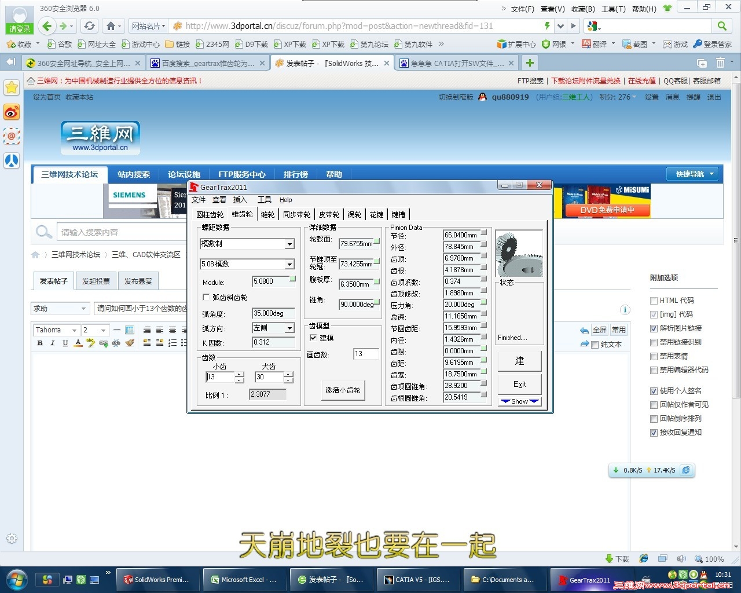This screenshot has width=741, height=593.
Task: Apply italic formatting in the post editor
Action: pos(53,343)
